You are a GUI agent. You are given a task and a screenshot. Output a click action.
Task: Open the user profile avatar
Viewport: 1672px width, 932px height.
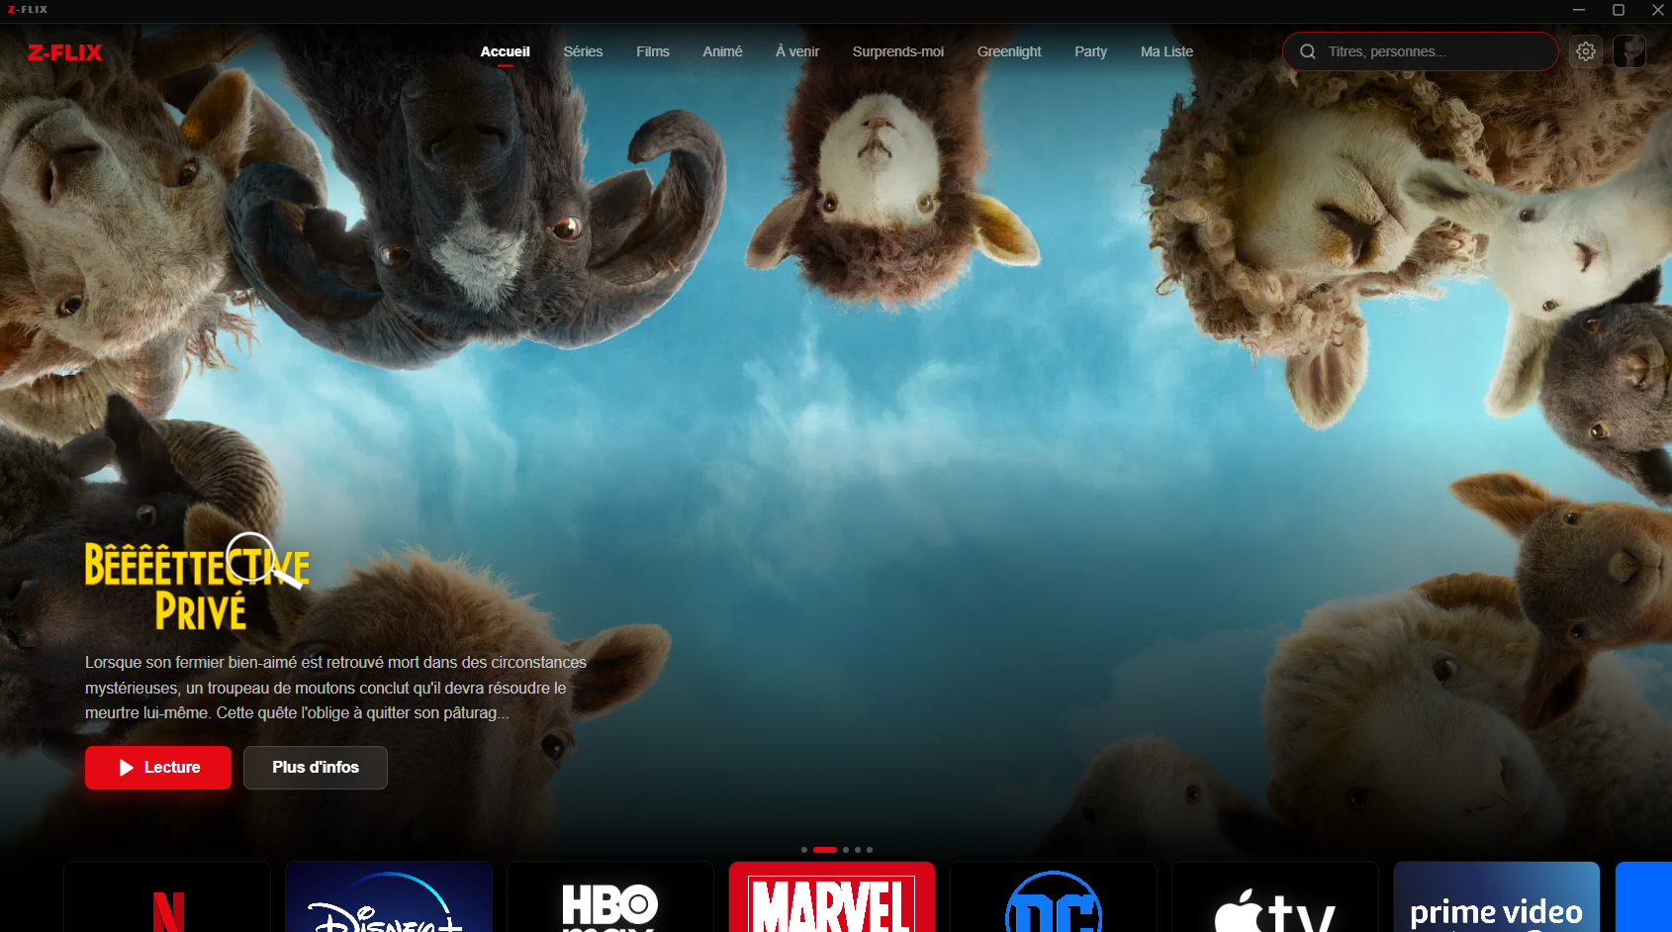click(x=1629, y=51)
